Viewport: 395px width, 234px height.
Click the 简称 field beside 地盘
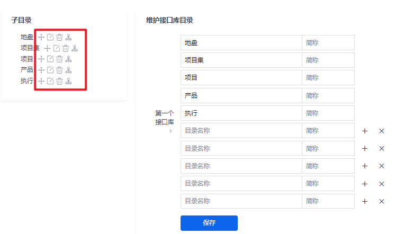click(x=328, y=43)
